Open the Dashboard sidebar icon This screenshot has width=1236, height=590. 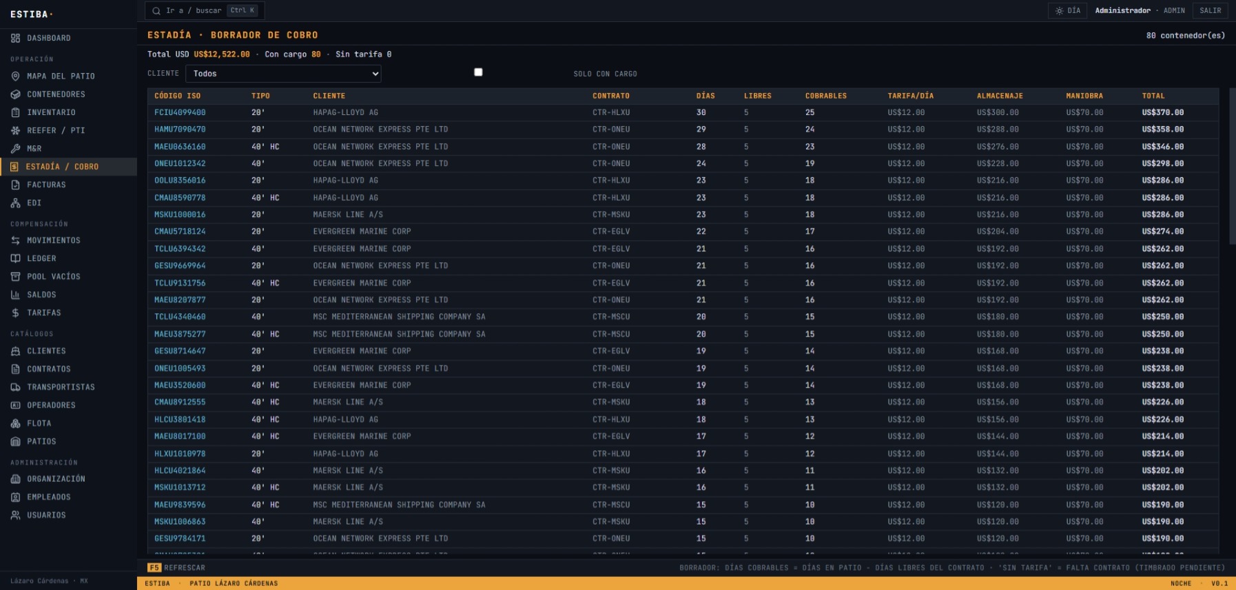click(x=15, y=38)
